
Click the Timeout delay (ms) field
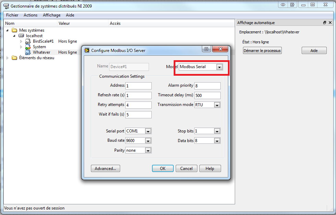point(207,95)
